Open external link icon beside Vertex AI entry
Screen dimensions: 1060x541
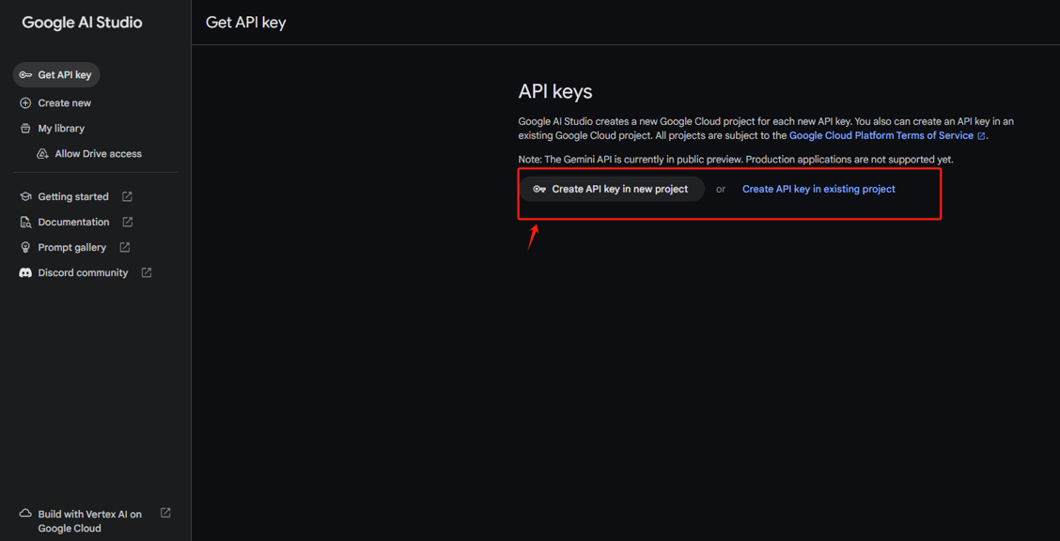click(x=165, y=513)
